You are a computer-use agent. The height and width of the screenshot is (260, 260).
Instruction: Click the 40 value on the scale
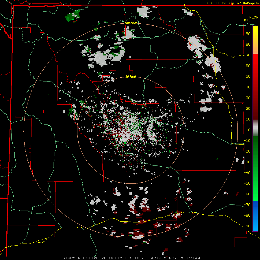click(x=248, y=87)
